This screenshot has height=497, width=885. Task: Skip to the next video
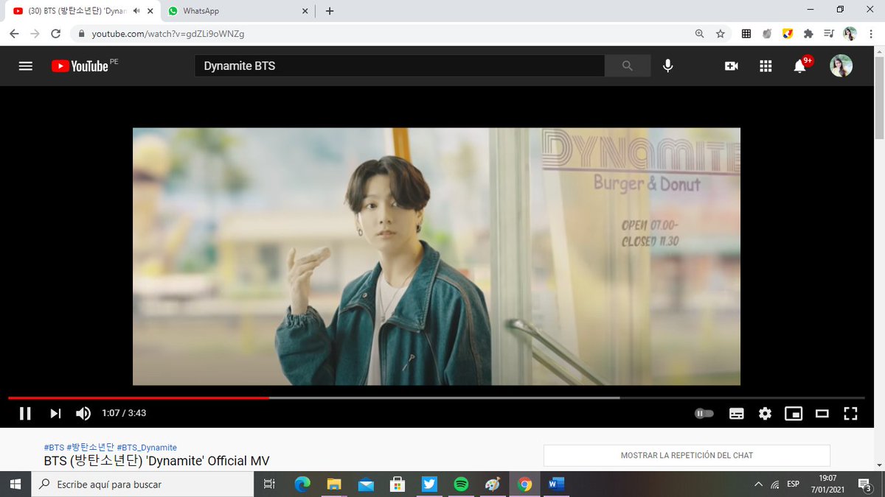[55, 413]
